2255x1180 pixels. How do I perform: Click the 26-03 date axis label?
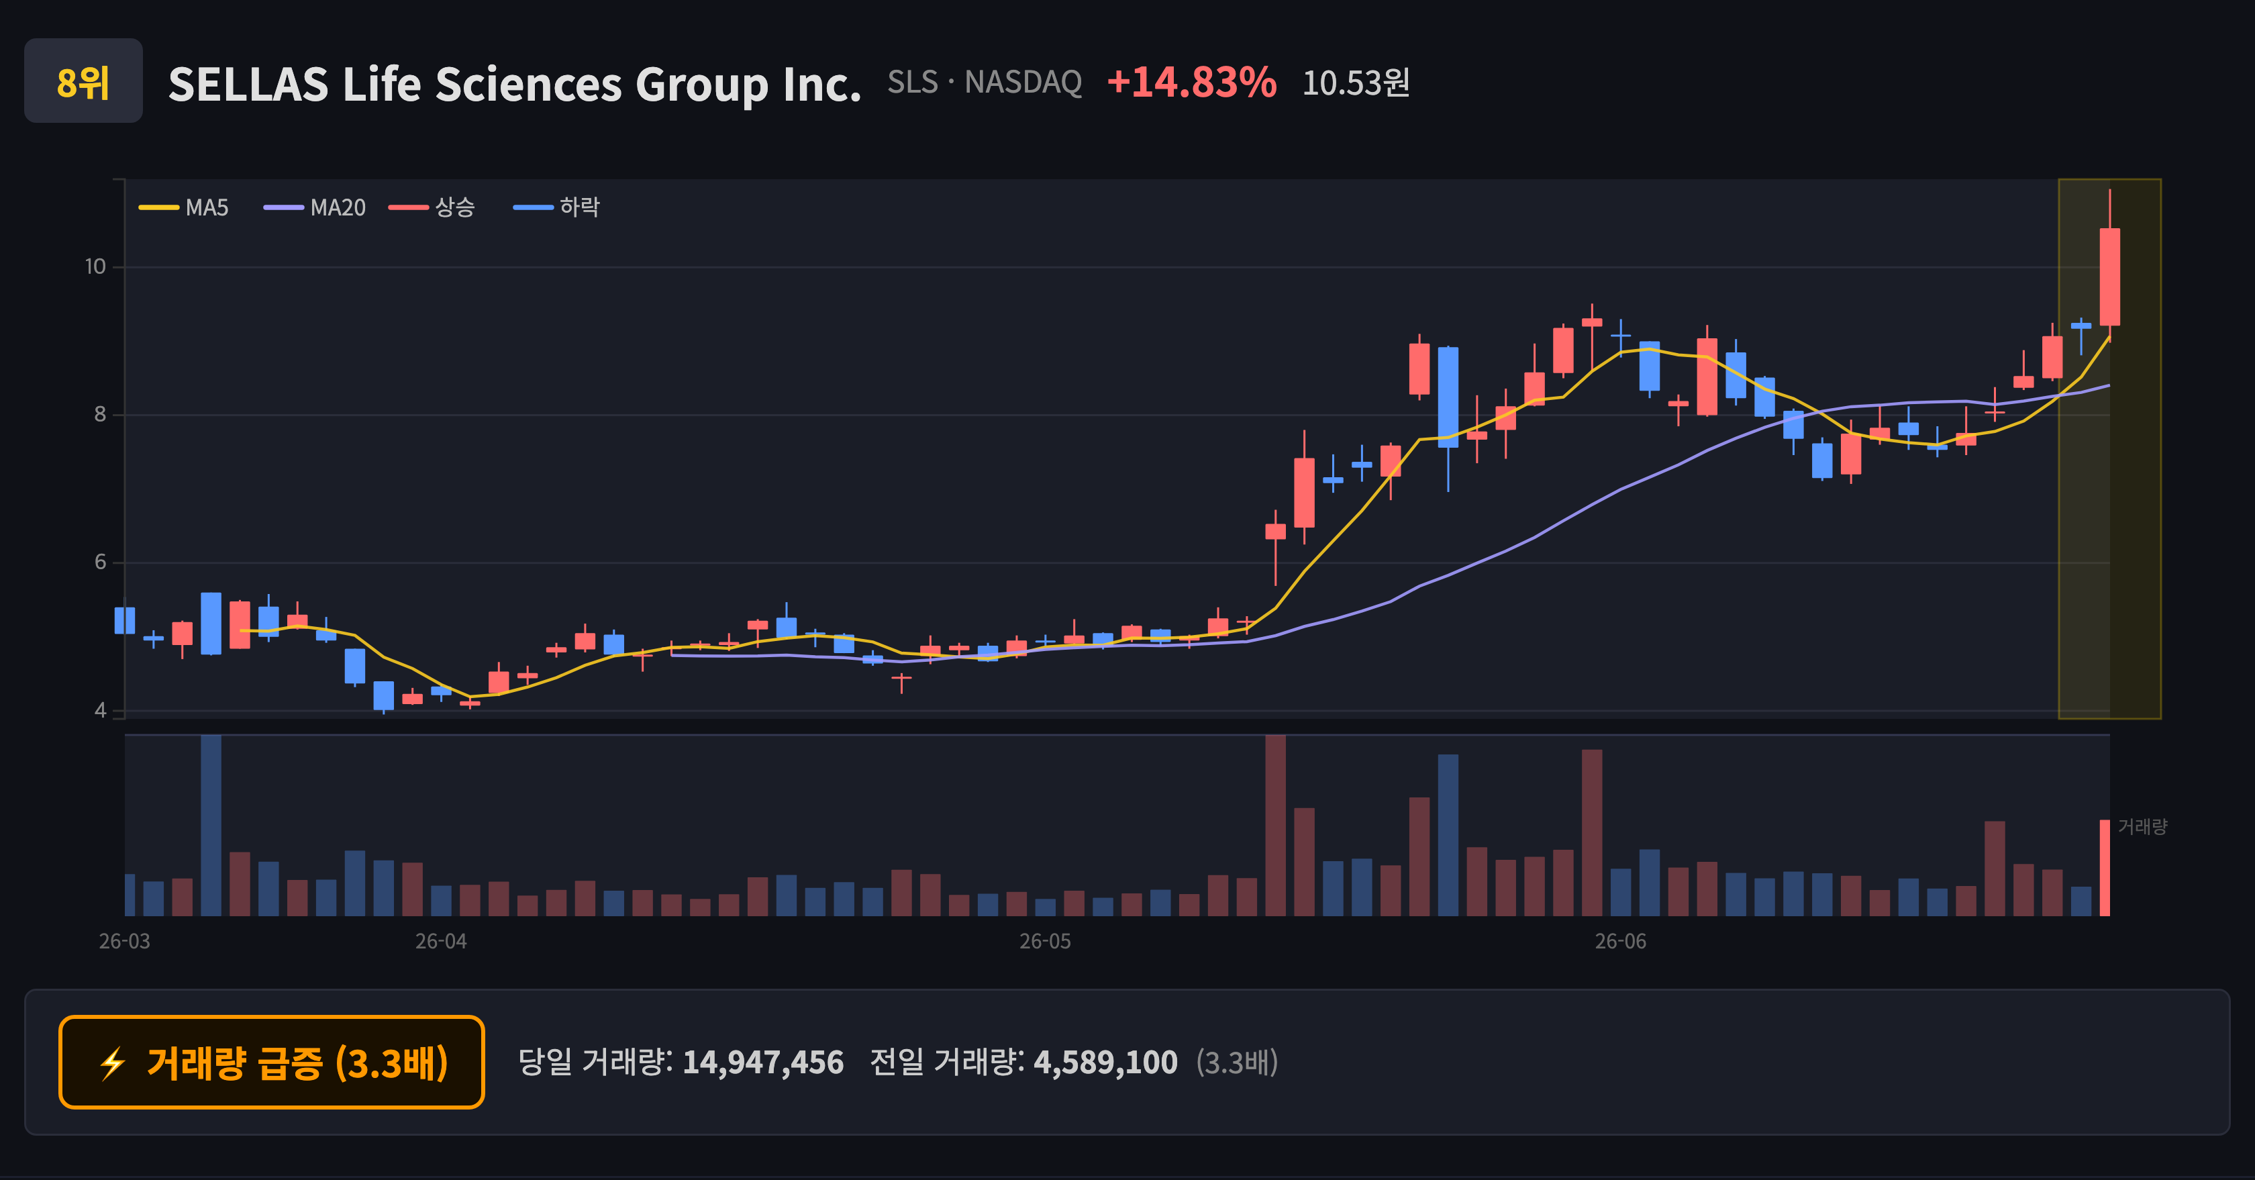124,942
